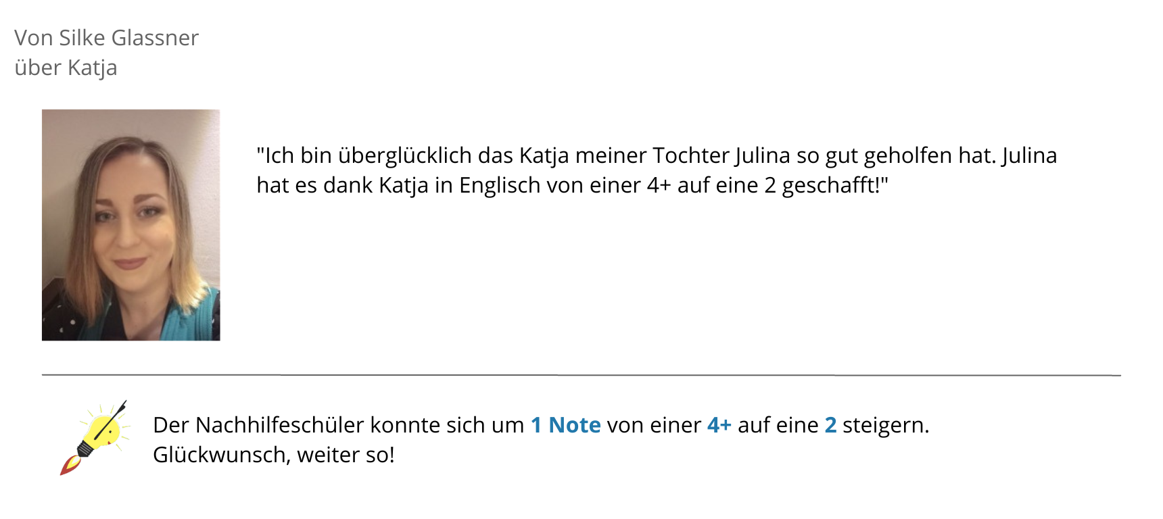
Task: Select the "über Katja" subtitle
Action: [x=66, y=68]
